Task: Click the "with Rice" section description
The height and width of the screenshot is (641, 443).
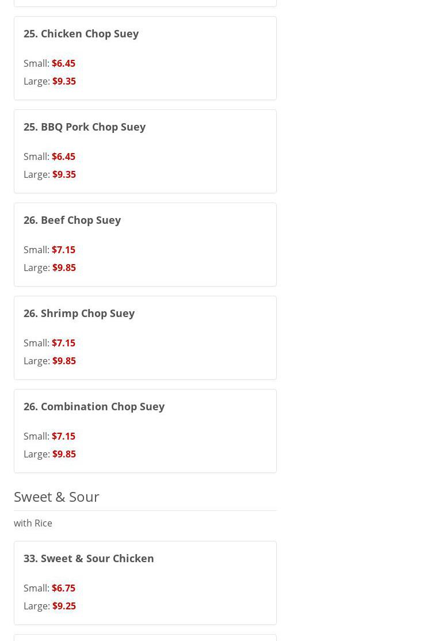Action: pos(33,523)
